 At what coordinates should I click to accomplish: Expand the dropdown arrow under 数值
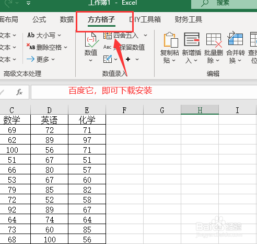[x=90, y=61]
